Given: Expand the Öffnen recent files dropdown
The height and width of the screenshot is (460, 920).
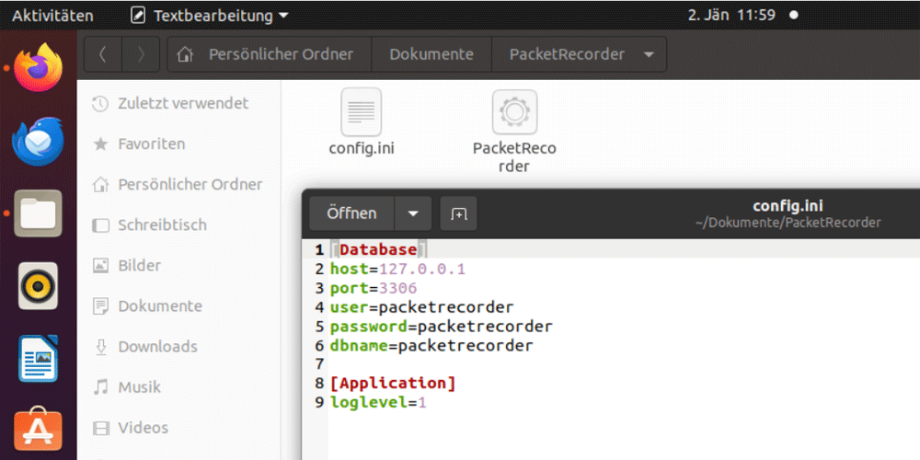Looking at the screenshot, I should (413, 213).
